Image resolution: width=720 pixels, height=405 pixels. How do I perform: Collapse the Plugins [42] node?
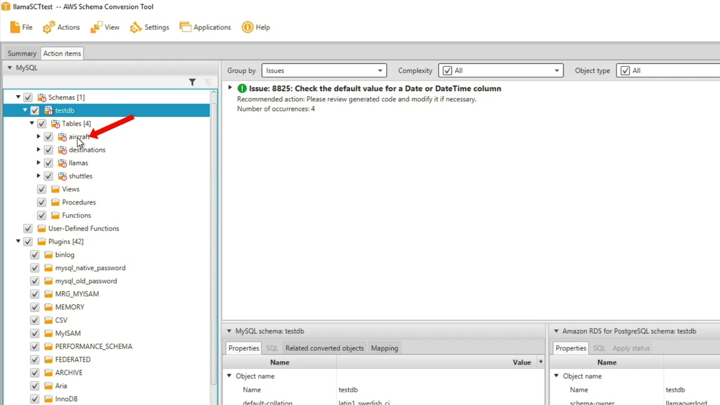[19, 242]
